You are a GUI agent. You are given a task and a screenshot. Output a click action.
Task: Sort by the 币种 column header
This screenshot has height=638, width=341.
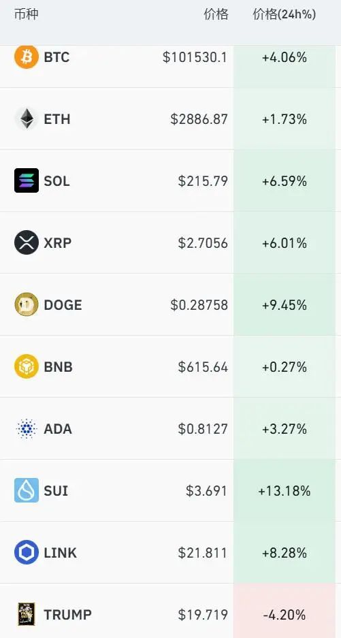click(27, 15)
